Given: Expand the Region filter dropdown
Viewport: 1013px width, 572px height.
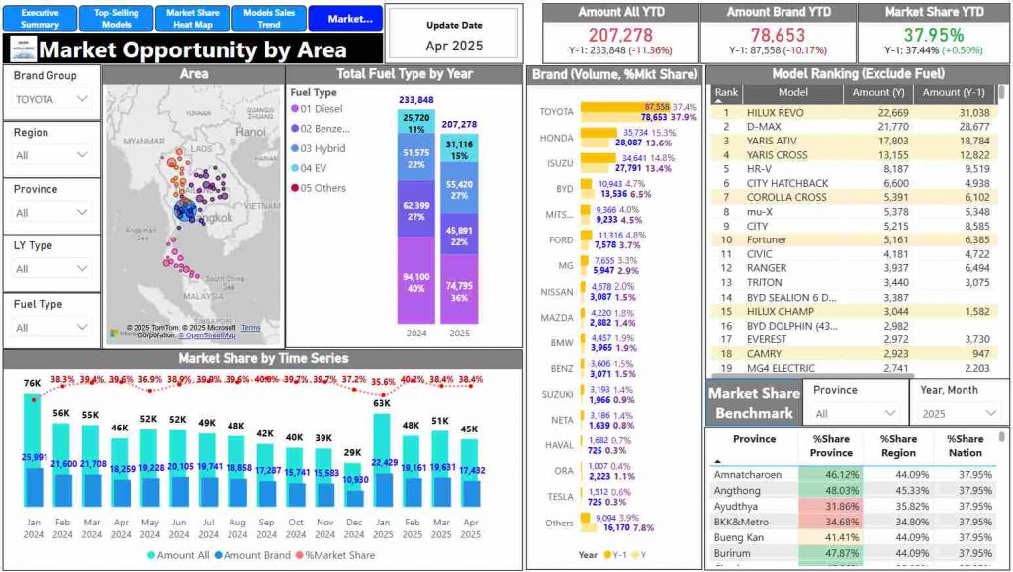Looking at the screenshot, I should pyautogui.click(x=51, y=155).
